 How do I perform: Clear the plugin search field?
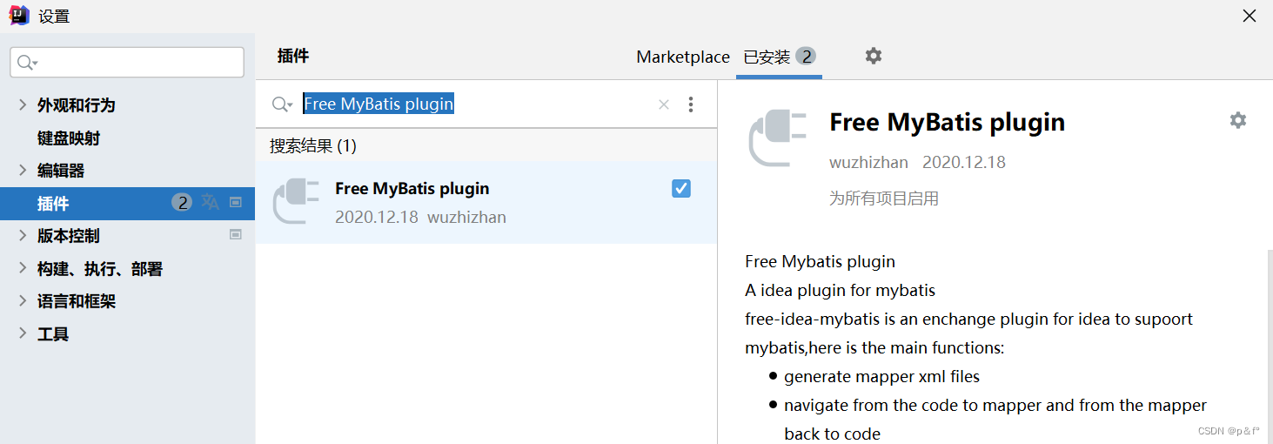tap(664, 104)
